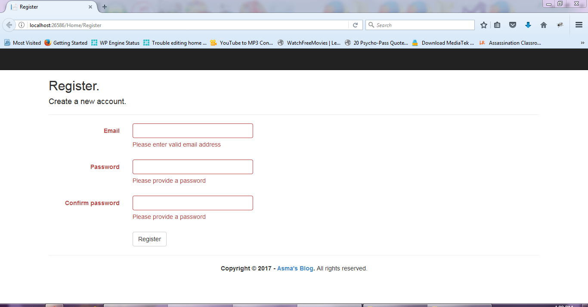This screenshot has width=588, height=307.
Task: Bookmark this page using the star icon
Action: 483,25
